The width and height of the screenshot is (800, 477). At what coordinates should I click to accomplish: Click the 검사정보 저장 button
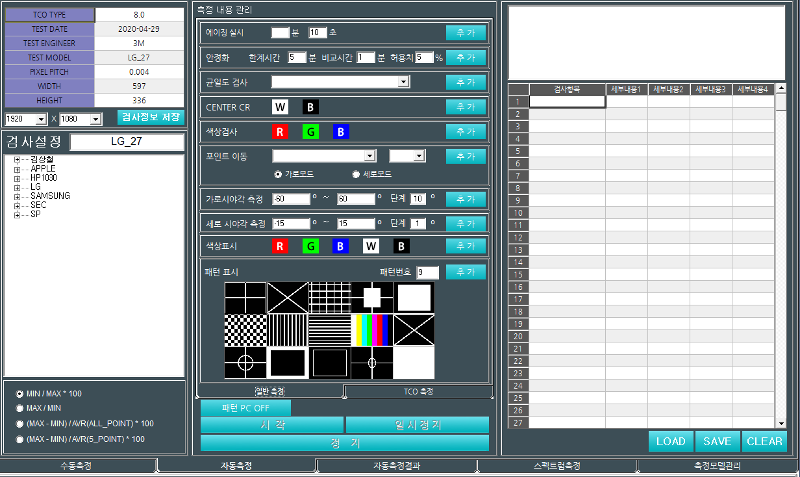[151, 118]
